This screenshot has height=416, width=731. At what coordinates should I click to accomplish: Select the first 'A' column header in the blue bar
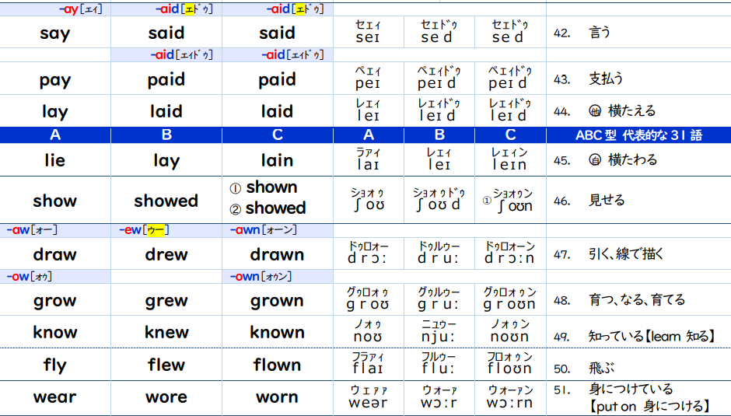55,135
